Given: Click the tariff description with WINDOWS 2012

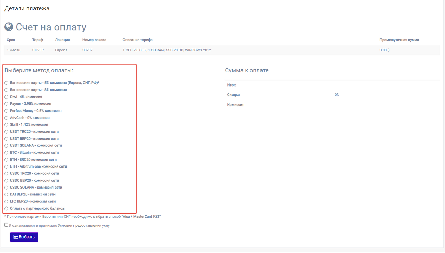Looking at the screenshot, I should (167, 50).
